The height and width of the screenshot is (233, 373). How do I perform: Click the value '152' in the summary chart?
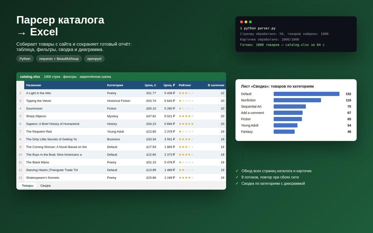coord(348,94)
